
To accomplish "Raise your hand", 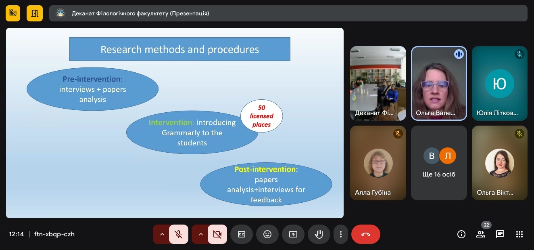I will pos(319,234).
